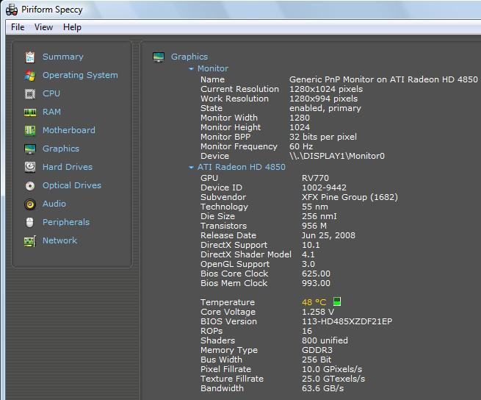Click the RV770 GPU value
The height and width of the screenshot is (400, 481).
coord(315,178)
